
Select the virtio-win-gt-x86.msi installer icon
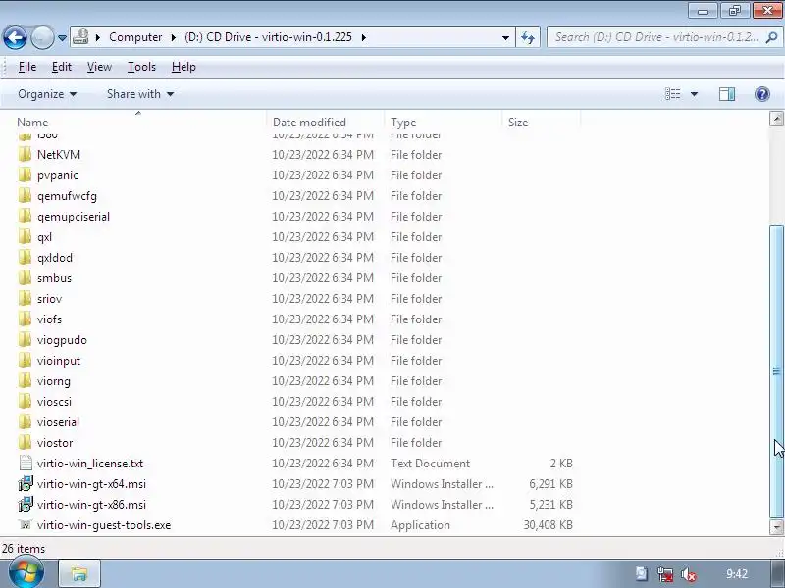[x=26, y=504]
